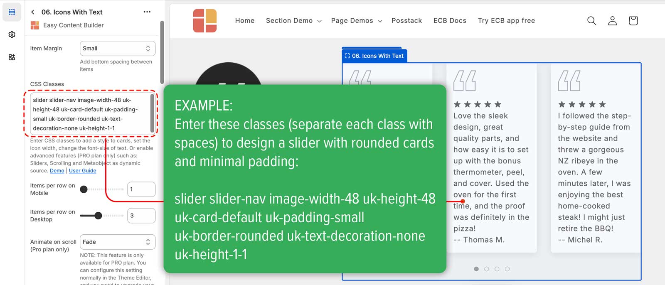Open the shopping cart icon
665x285 pixels.
point(633,21)
